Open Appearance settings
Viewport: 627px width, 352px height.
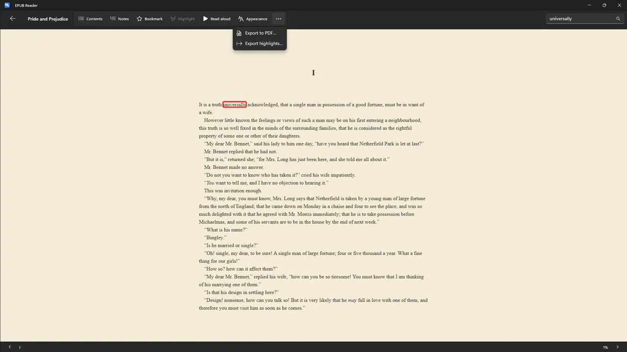253,19
